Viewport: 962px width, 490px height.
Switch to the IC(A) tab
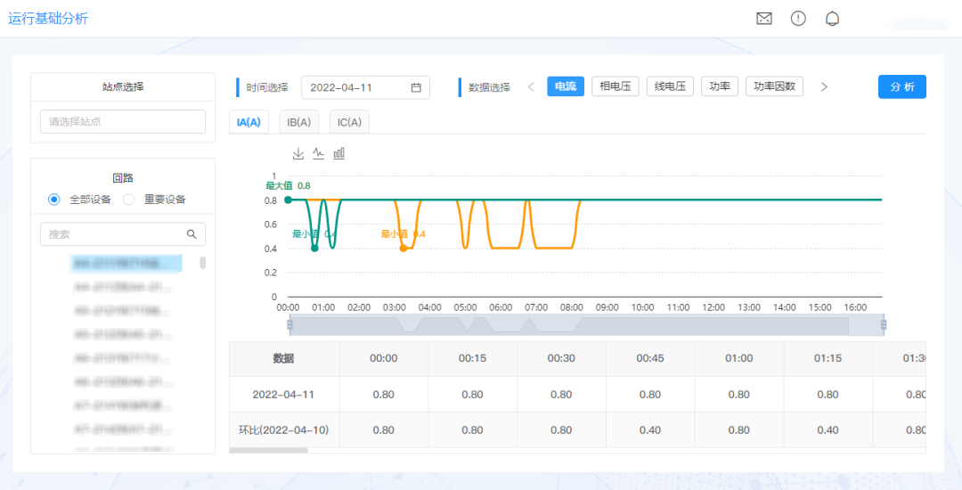point(349,122)
